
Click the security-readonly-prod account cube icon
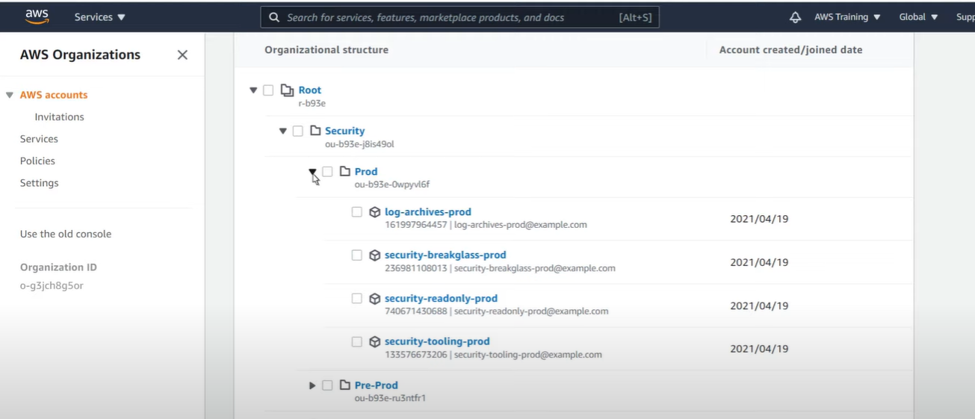point(374,299)
